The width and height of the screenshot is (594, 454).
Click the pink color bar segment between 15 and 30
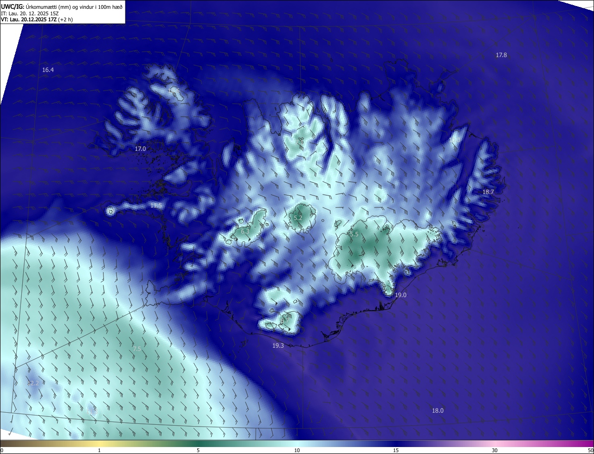pyautogui.click(x=445, y=444)
